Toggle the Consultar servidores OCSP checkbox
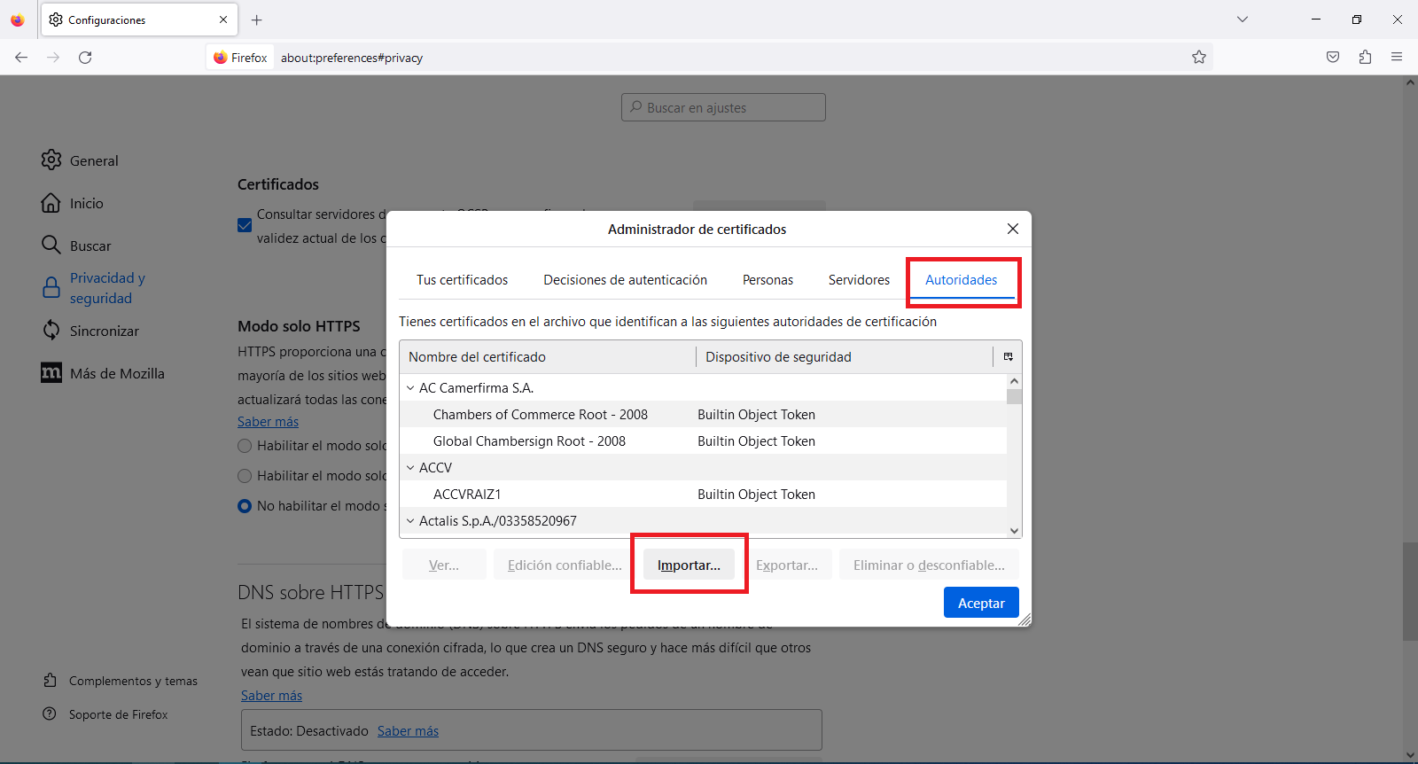The height and width of the screenshot is (764, 1418). [245, 225]
